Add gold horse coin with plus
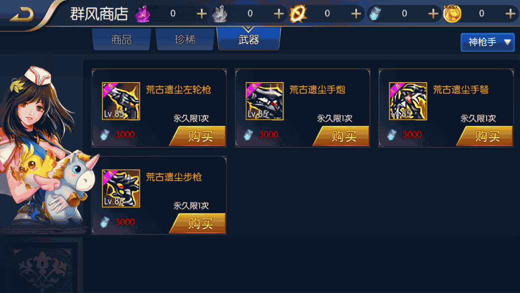 511,13
